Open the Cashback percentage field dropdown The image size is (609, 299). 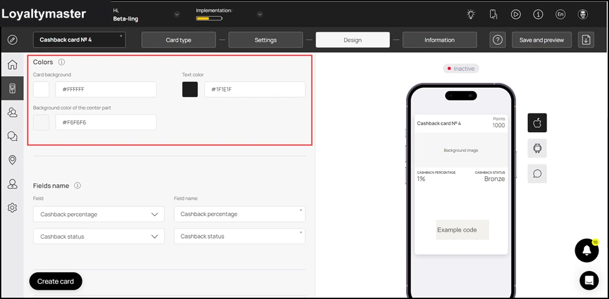click(x=99, y=214)
